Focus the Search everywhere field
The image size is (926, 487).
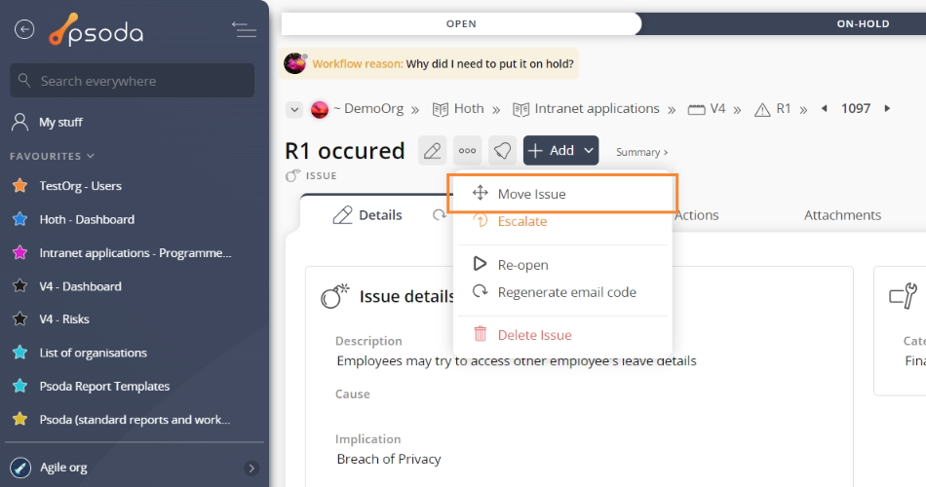click(x=133, y=81)
